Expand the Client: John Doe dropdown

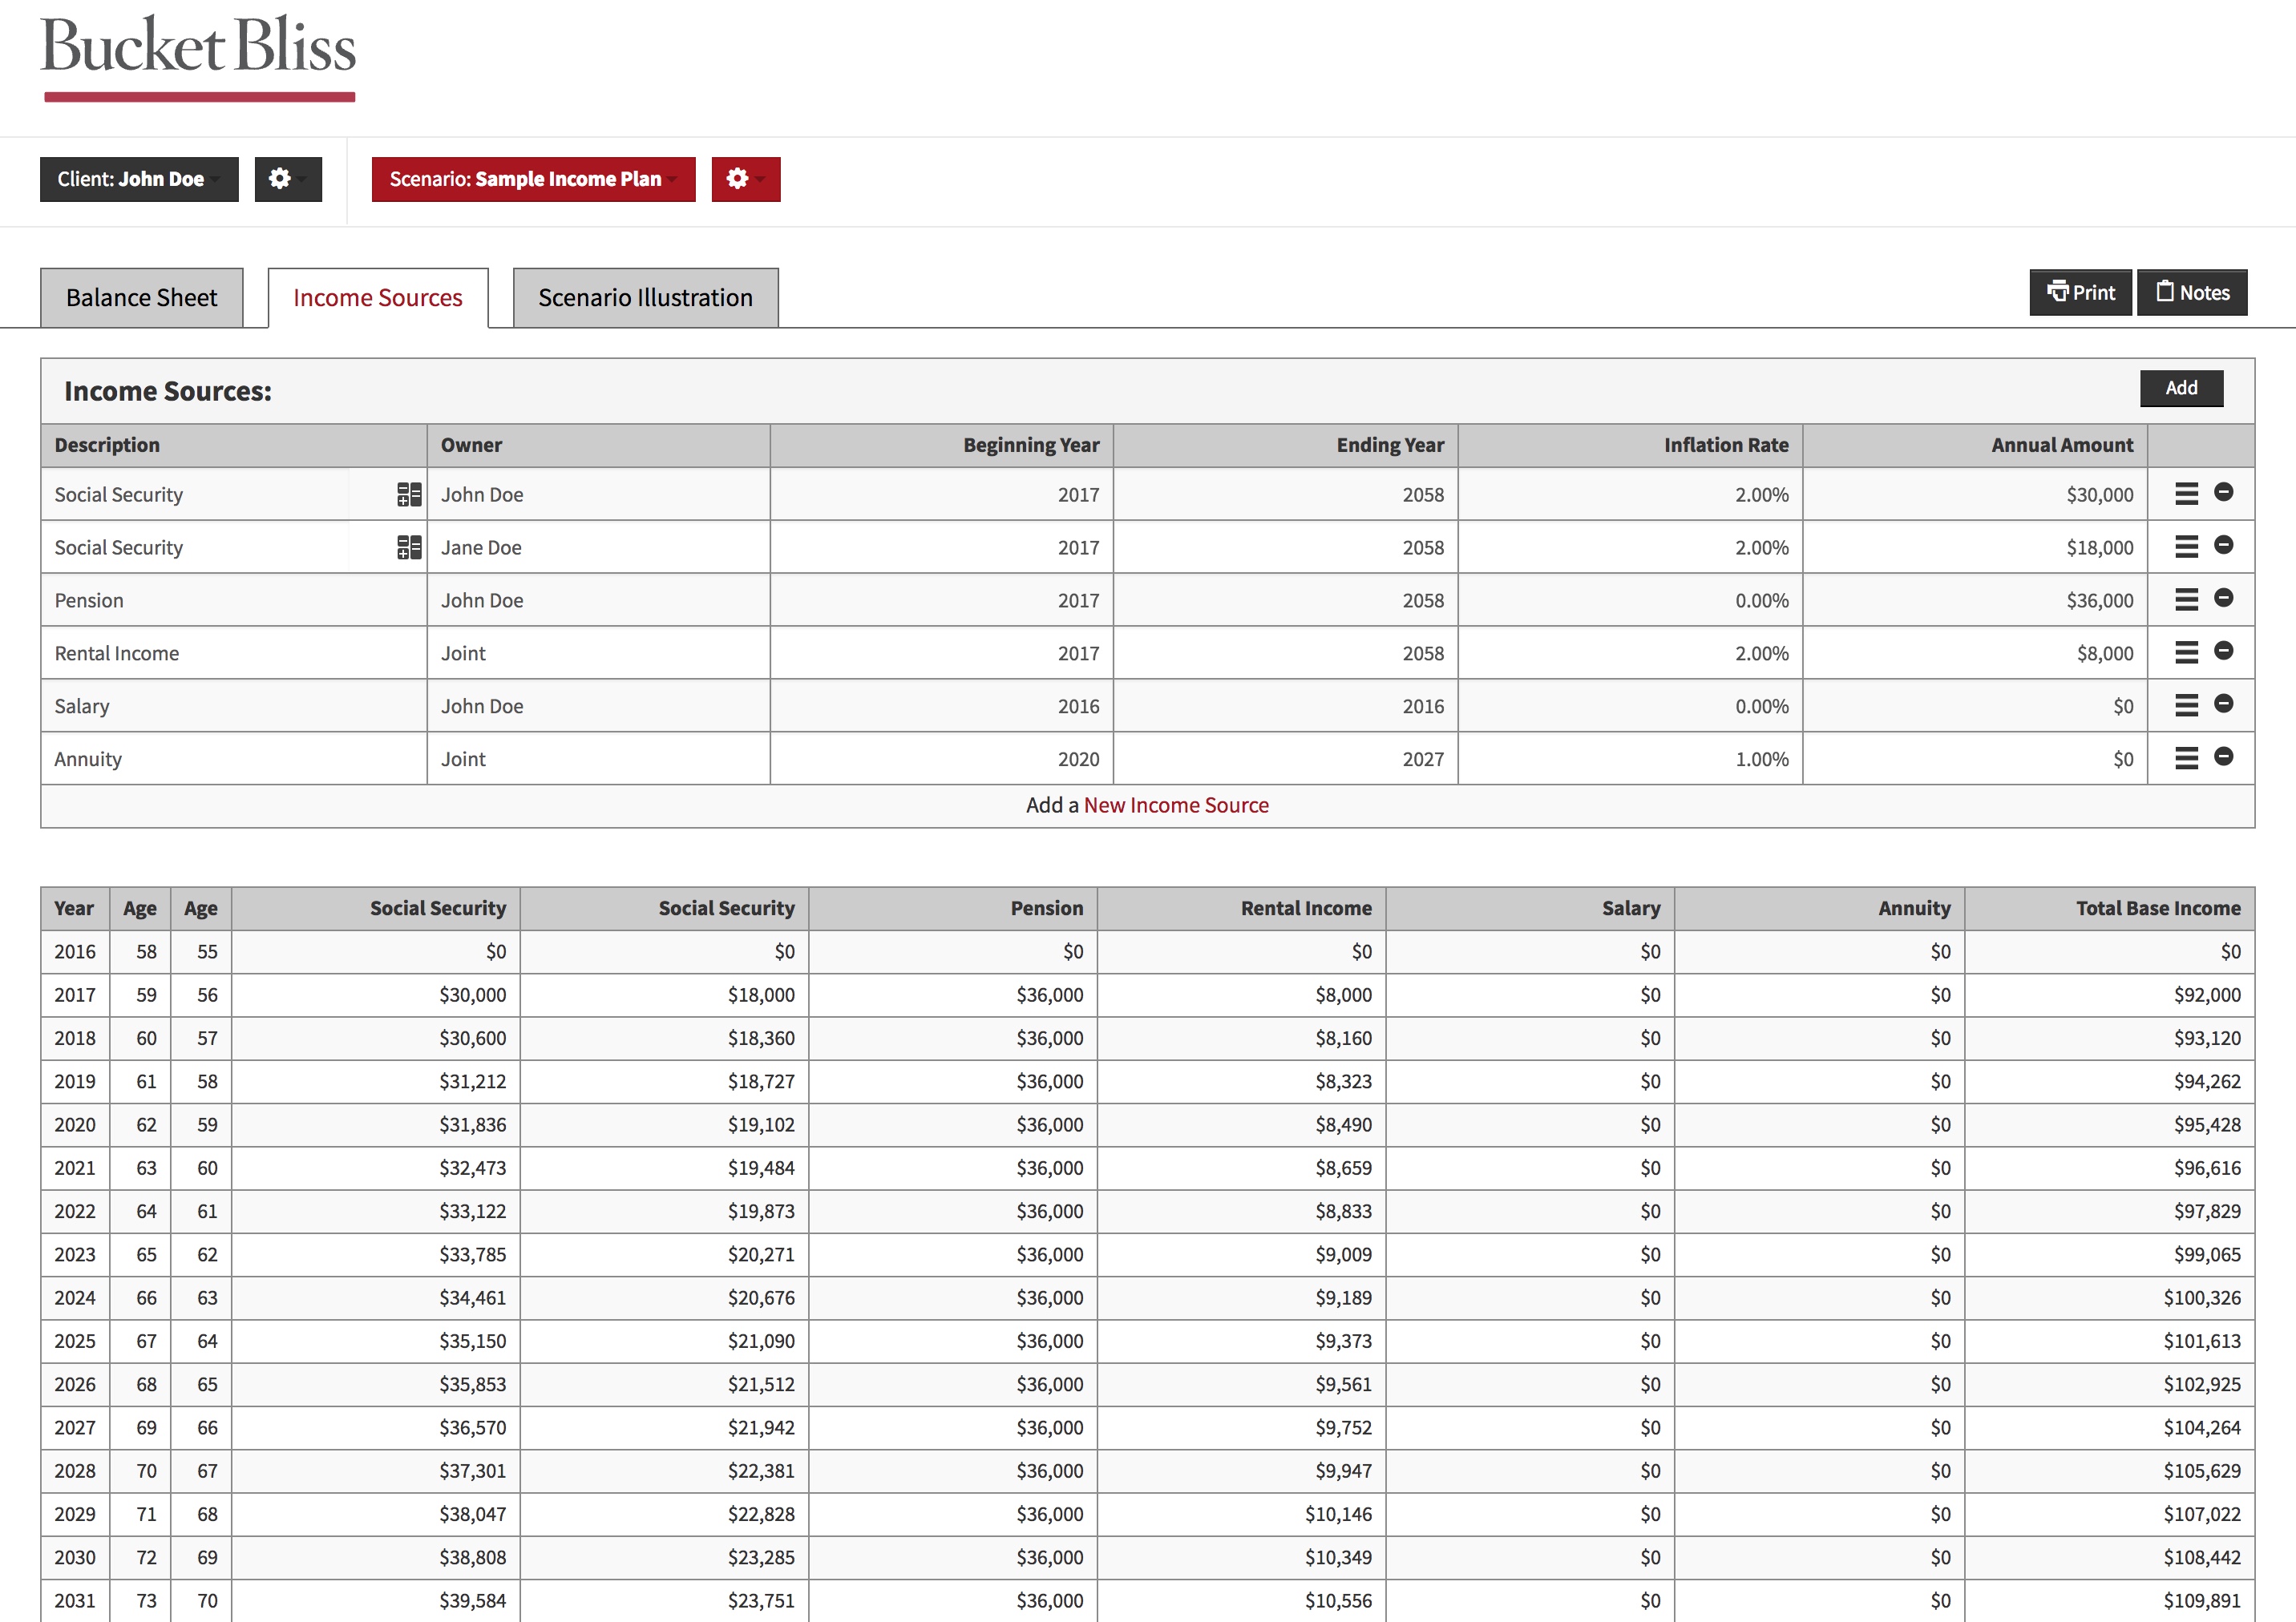(138, 179)
